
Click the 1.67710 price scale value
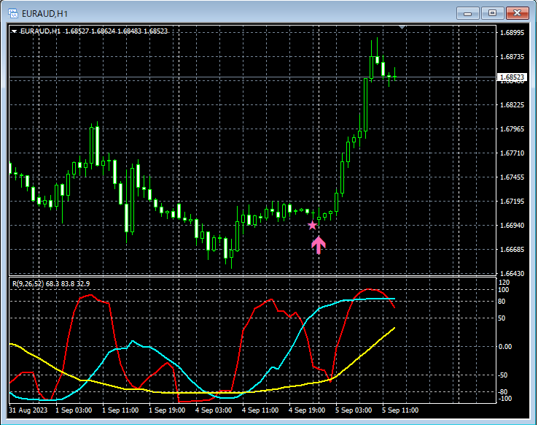(512, 153)
